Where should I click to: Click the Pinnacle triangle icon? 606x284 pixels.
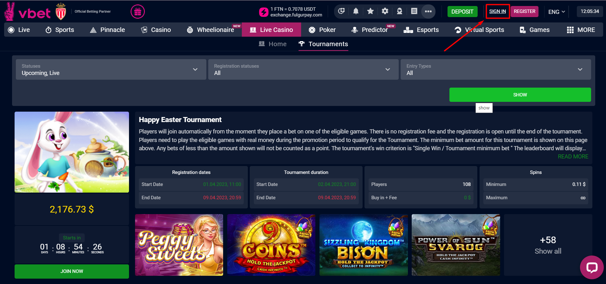(93, 30)
